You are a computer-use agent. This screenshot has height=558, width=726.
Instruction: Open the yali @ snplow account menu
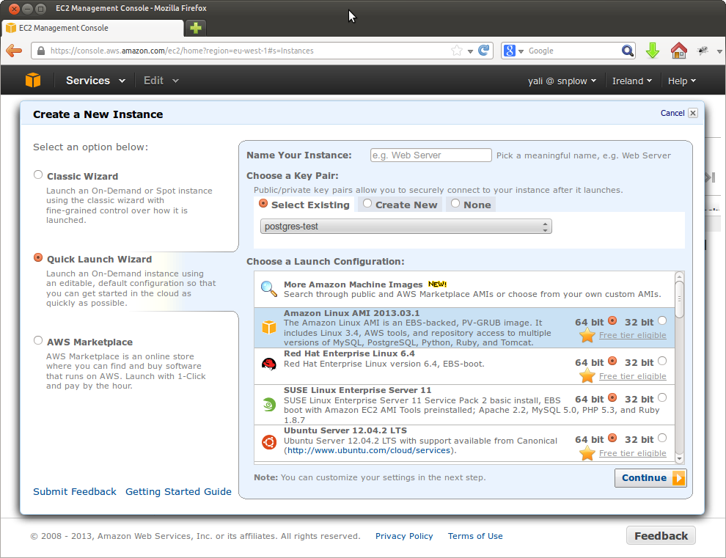(562, 81)
